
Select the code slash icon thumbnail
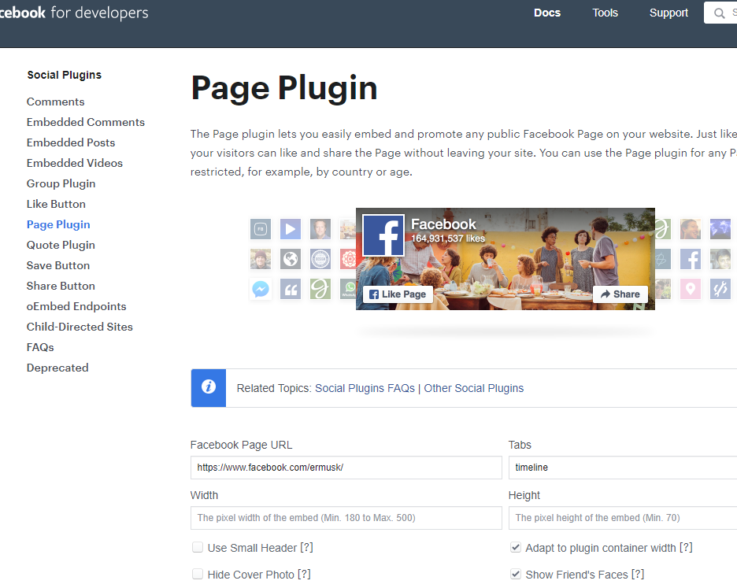720,289
